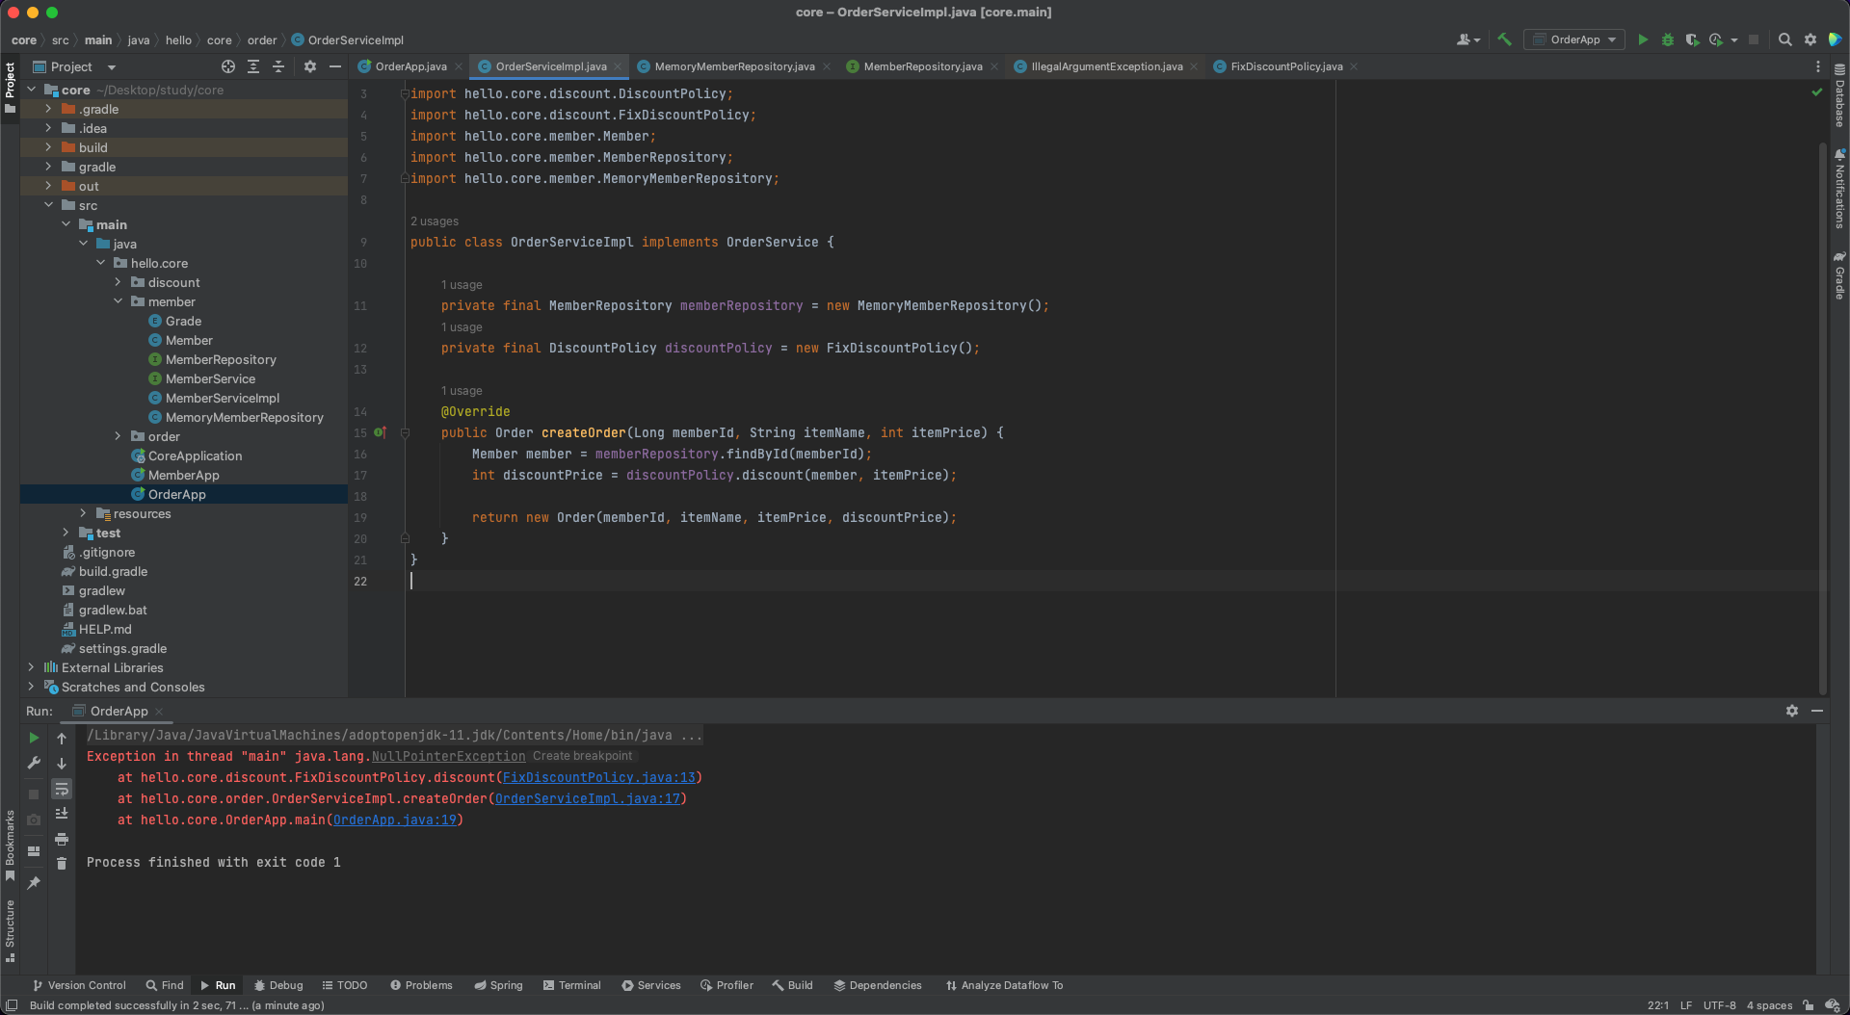Expand all nodes in Project panel
Image resolution: width=1850 pixels, height=1015 pixels.
click(x=253, y=66)
